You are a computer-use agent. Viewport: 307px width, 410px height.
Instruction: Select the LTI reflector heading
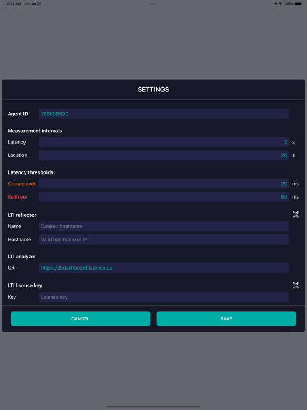tap(22, 215)
